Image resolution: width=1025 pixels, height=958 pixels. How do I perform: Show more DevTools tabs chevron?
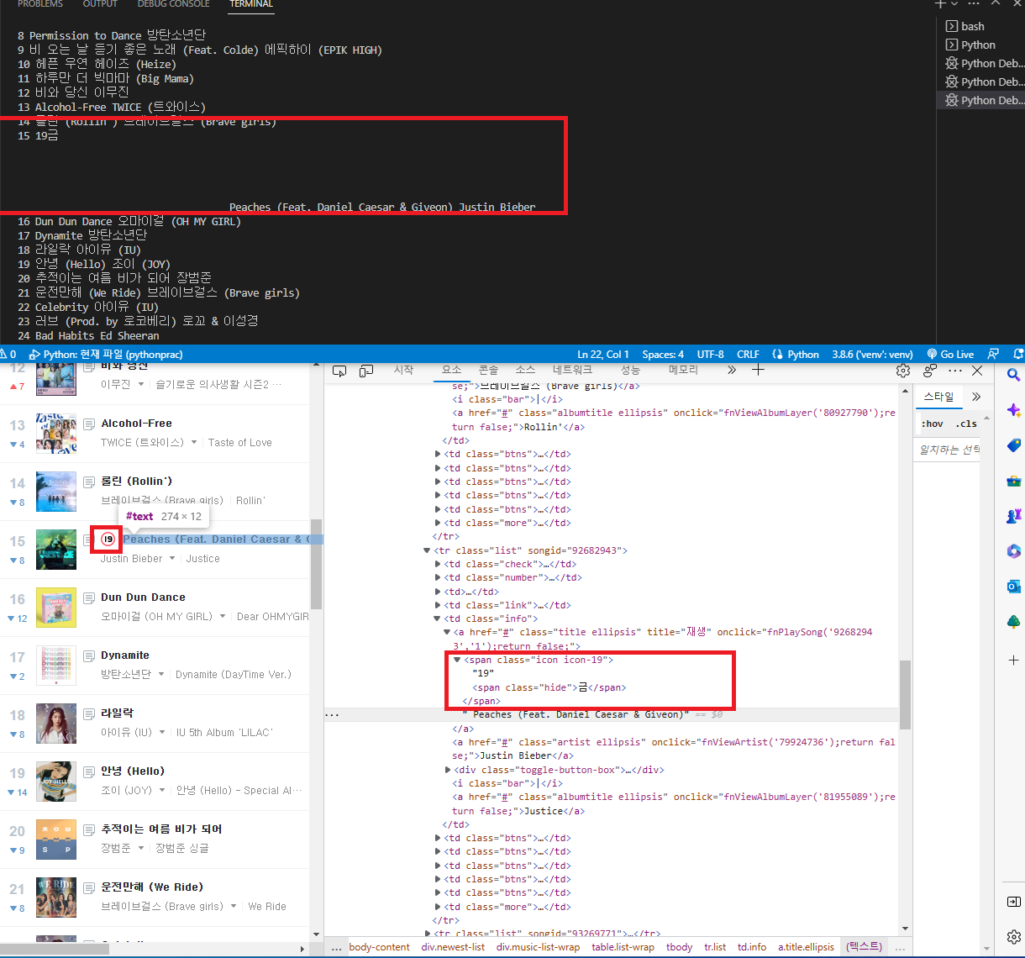tap(732, 370)
